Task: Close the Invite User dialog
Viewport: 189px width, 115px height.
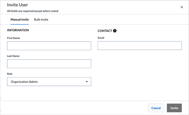Action: coord(182,7)
